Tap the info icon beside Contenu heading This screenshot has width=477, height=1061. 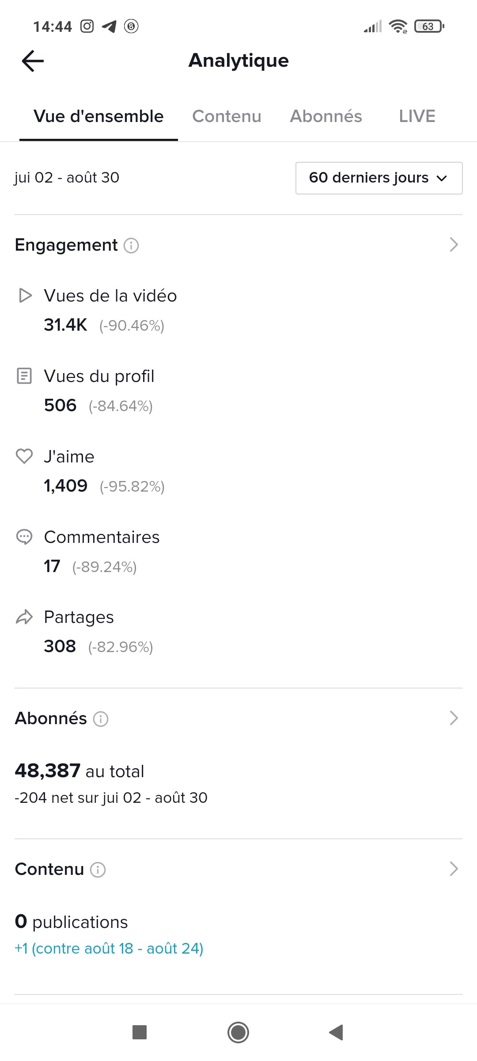click(98, 870)
